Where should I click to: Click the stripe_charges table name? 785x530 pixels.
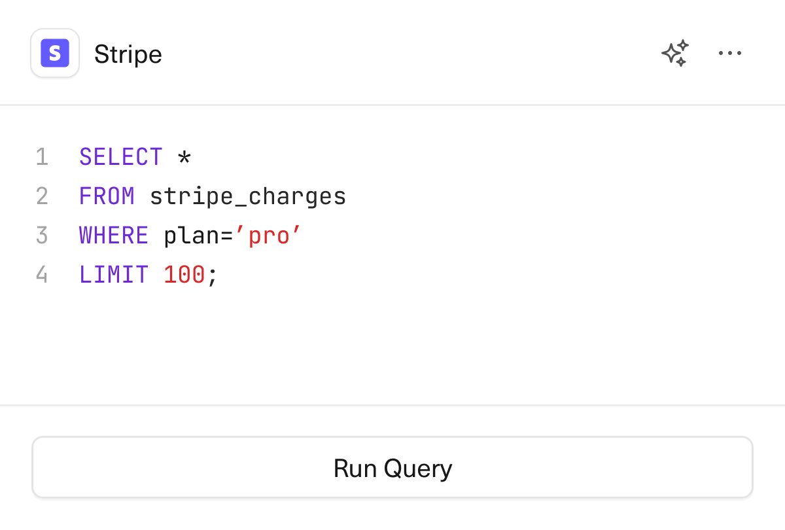click(248, 196)
